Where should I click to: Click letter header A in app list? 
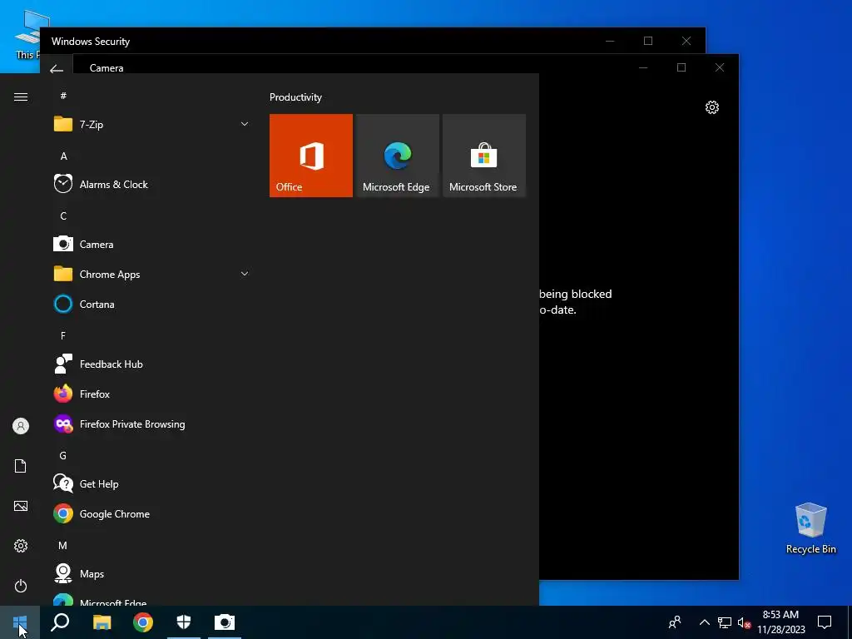pos(63,156)
